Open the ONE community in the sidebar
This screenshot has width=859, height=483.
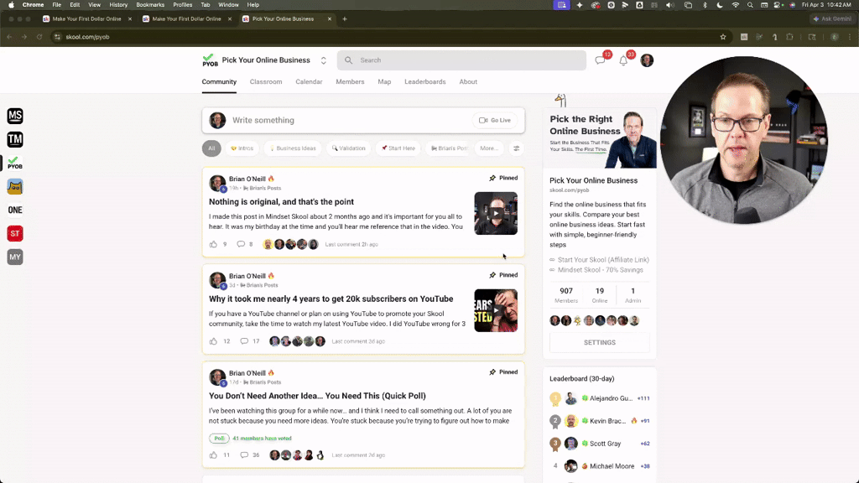15,210
